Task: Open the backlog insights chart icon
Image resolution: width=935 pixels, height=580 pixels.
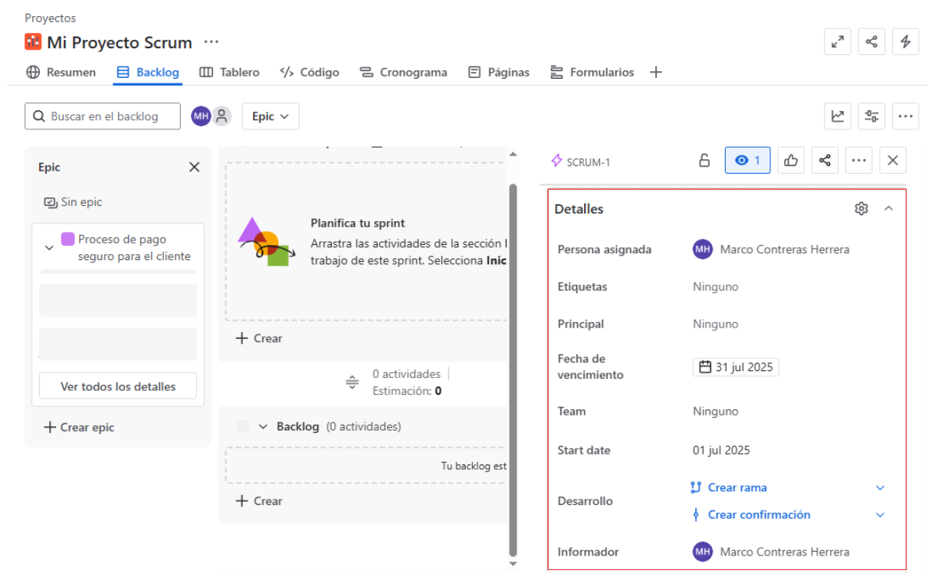Action: tap(838, 116)
